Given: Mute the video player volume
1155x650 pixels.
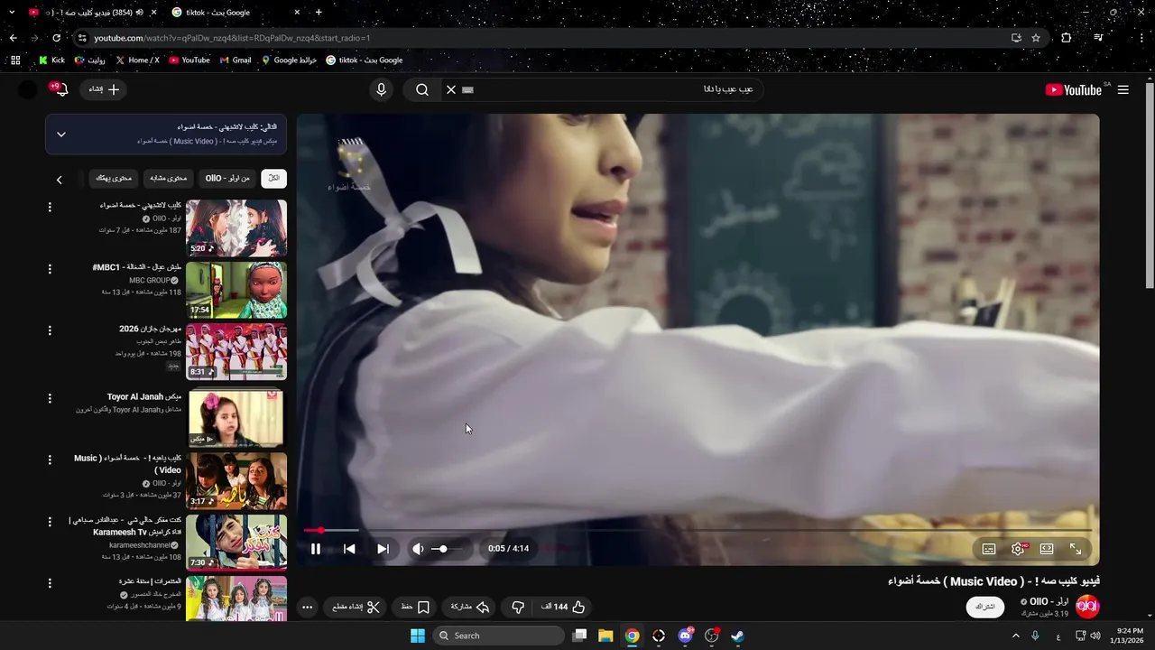Looking at the screenshot, I should point(418,549).
